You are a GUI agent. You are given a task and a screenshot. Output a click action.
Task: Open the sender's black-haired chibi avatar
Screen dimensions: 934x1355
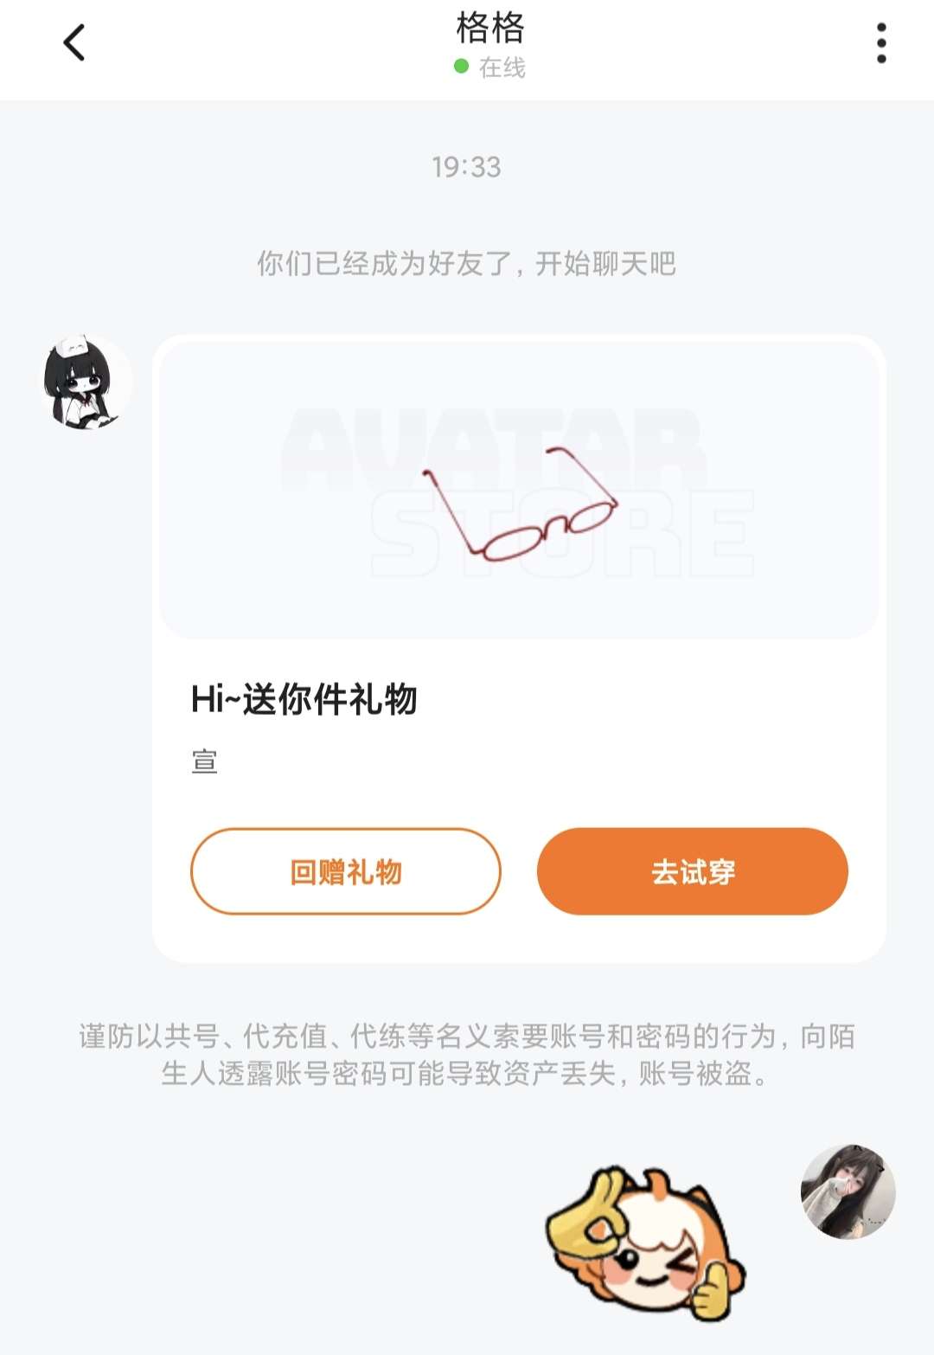point(87,382)
